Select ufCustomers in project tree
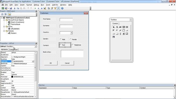This screenshot has height=99, width=176. point(15,29)
